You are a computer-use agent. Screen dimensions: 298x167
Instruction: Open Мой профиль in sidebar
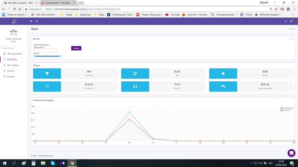[x=13, y=65]
